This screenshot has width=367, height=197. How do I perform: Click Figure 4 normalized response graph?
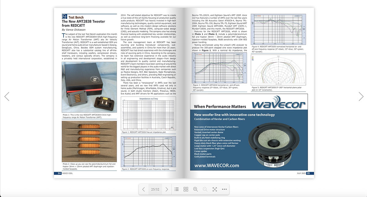click(x=279, y=29)
